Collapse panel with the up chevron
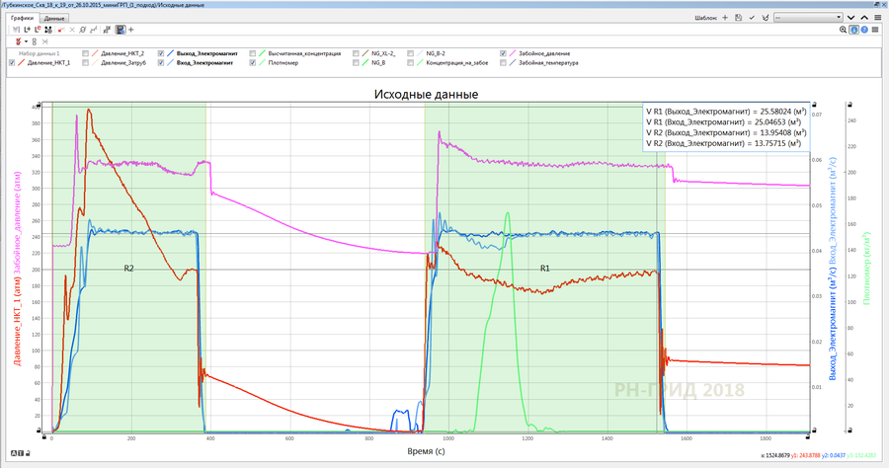The image size is (889, 468). pos(865,18)
